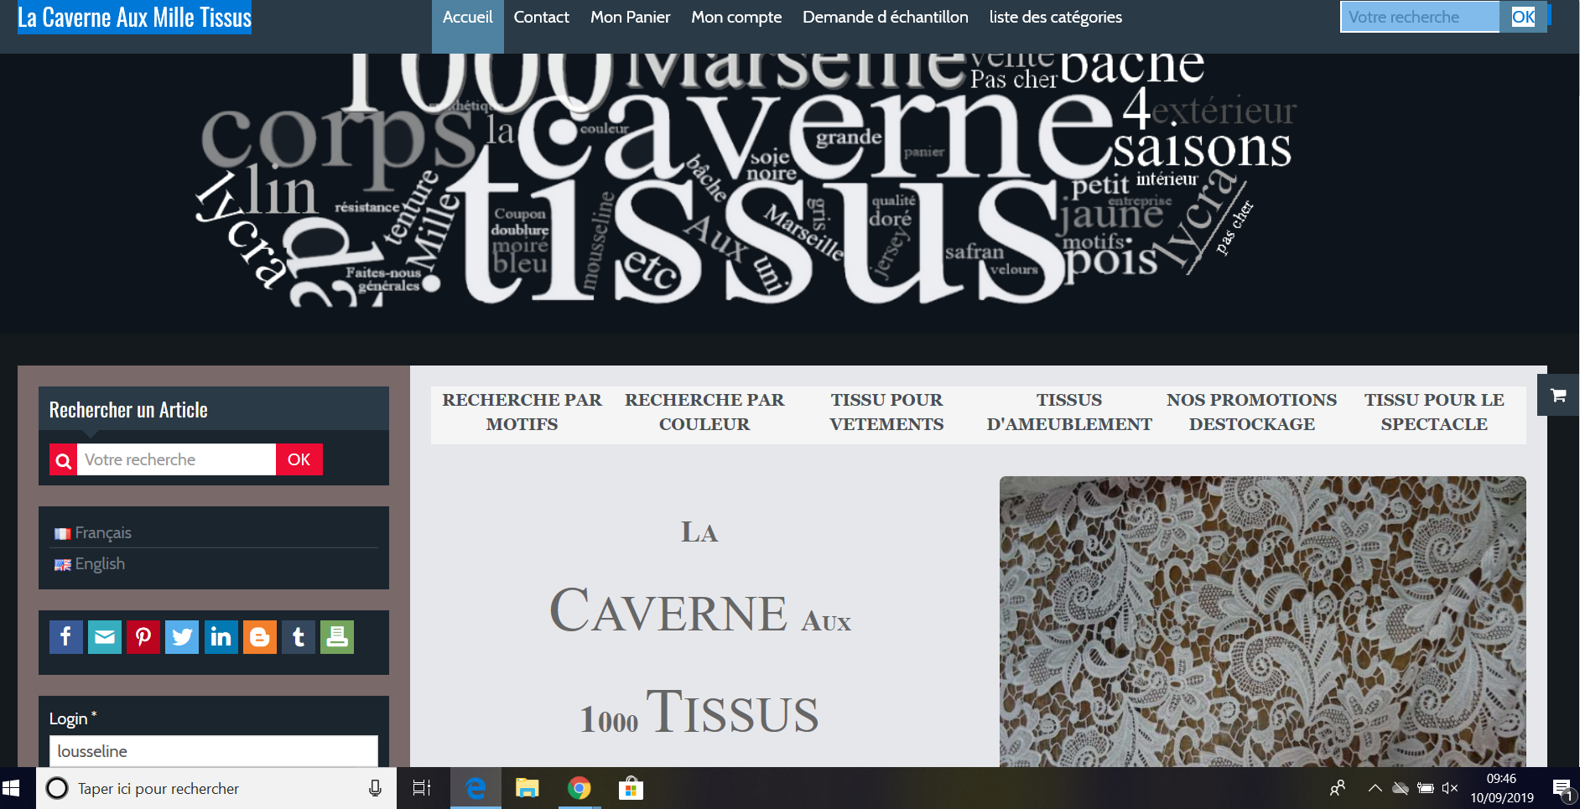
Task: Open the notification center icon
Action: click(x=1562, y=789)
